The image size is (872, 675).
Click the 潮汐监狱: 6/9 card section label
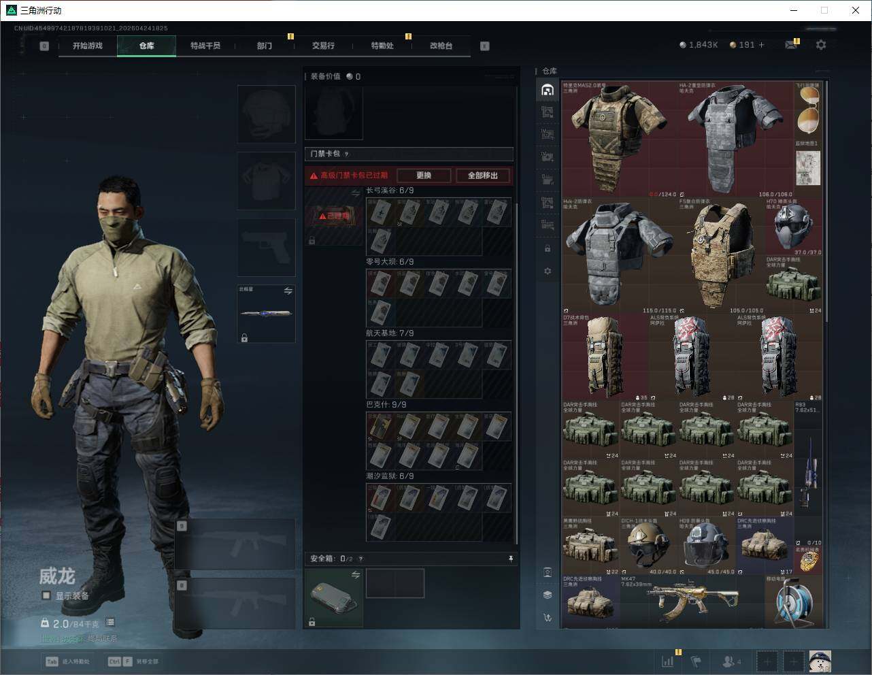coord(390,476)
